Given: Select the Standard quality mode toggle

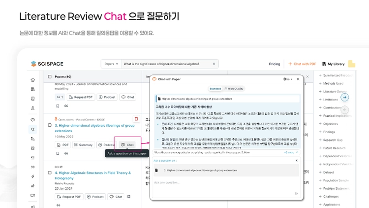Looking at the screenshot, I should click(215, 89).
